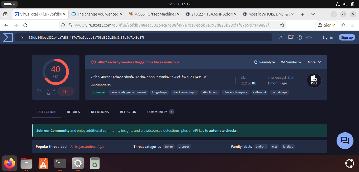Viewport: 359px width, 172px height.
Task: Click the file hash text in details panel
Action: [148, 77]
